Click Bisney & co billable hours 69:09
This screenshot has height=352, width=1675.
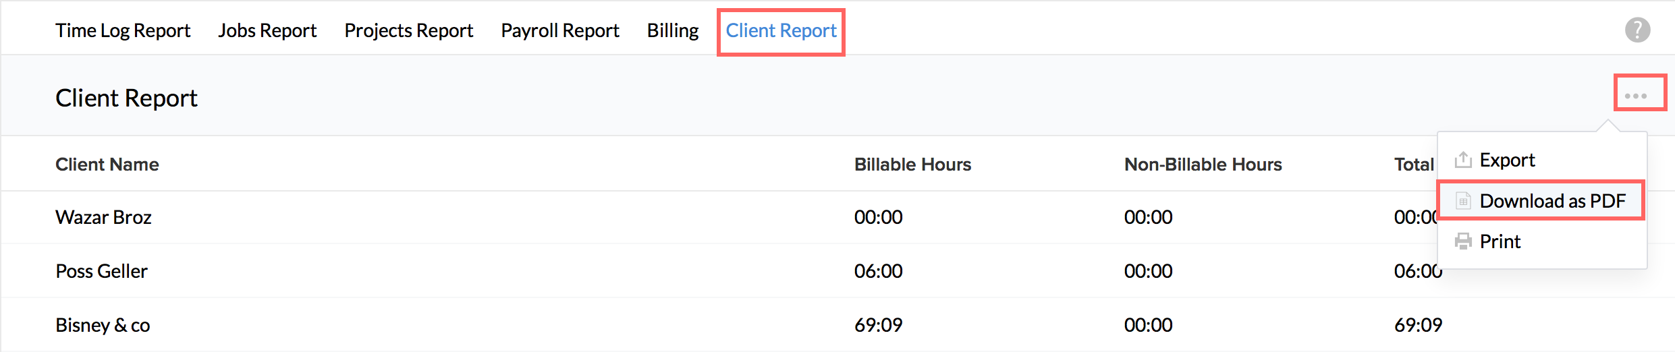879,325
